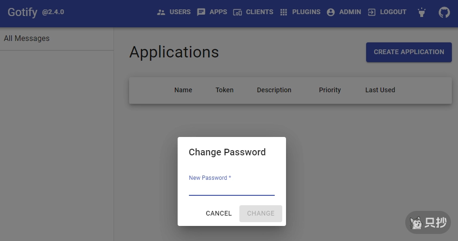
Task: Click the Priority column header
Action: click(330, 90)
